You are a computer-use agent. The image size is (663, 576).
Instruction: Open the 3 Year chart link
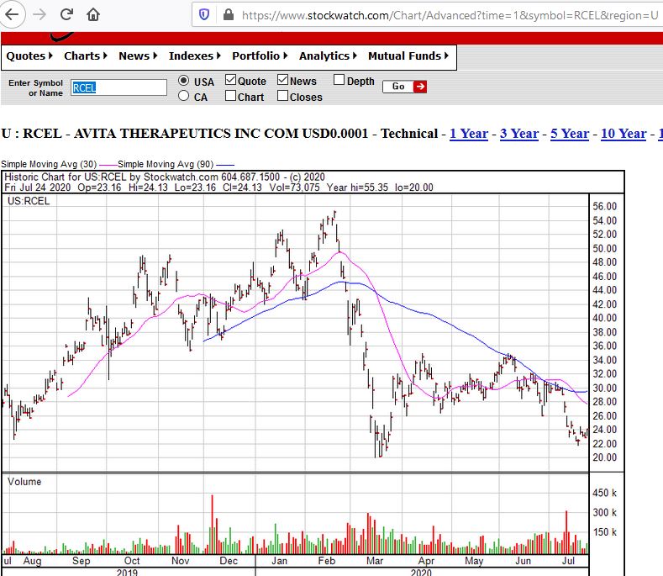click(x=519, y=134)
